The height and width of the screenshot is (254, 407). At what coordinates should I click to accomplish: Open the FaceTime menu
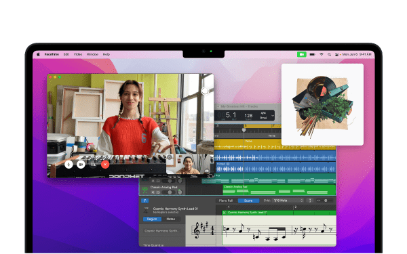(x=52, y=54)
